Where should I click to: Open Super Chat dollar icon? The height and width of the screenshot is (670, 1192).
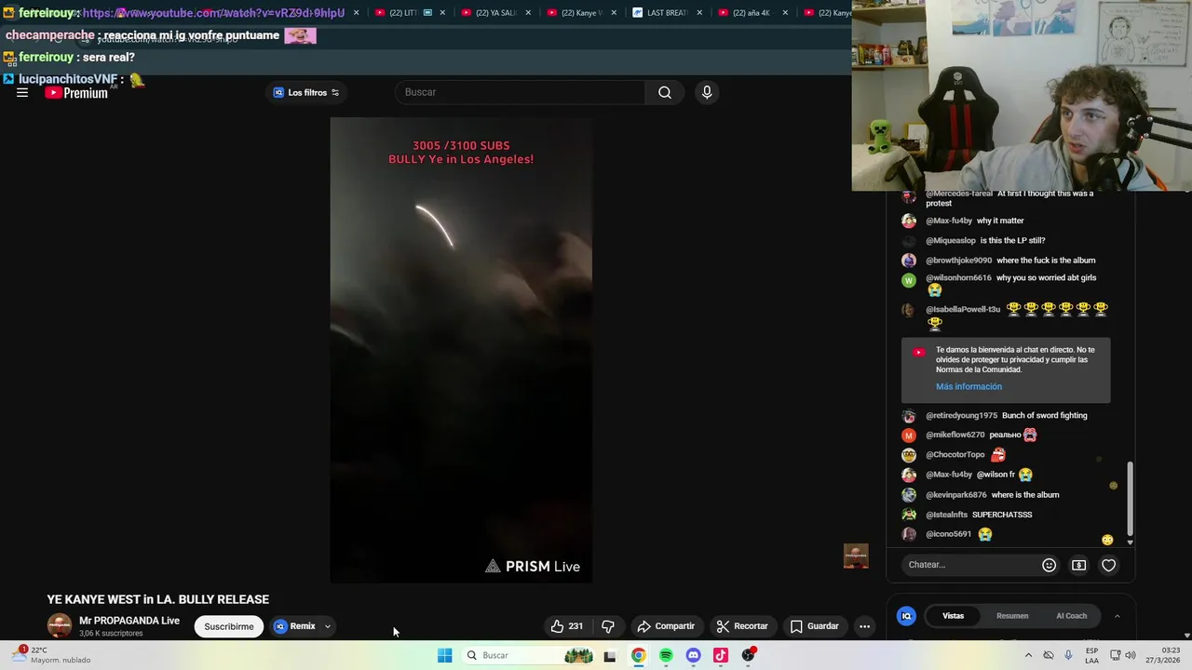point(1078,565)
